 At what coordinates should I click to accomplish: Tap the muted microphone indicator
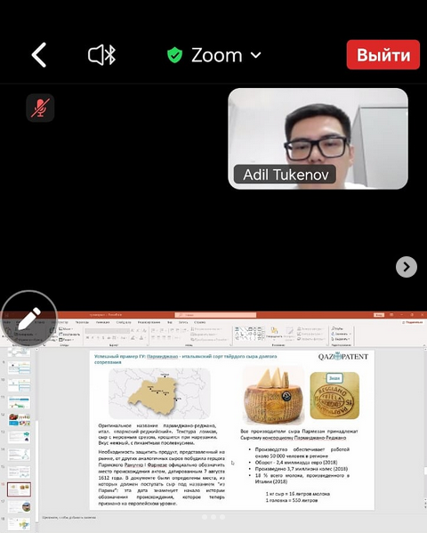(40, 108)
